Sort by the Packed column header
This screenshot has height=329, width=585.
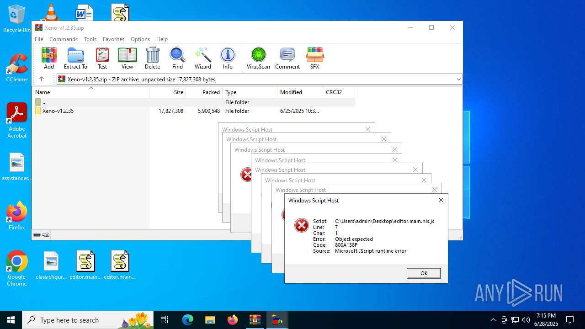[204, 92]
